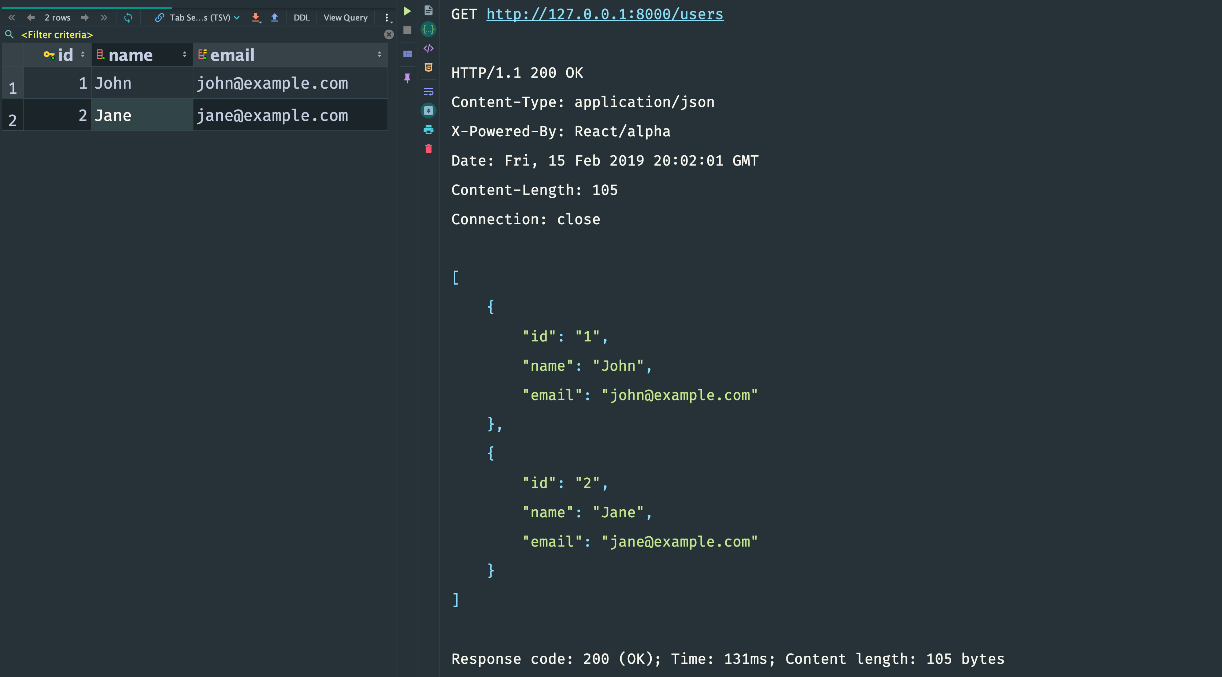Go to last page of rows
Screen dimensions: 1222x677
(104, 18)
